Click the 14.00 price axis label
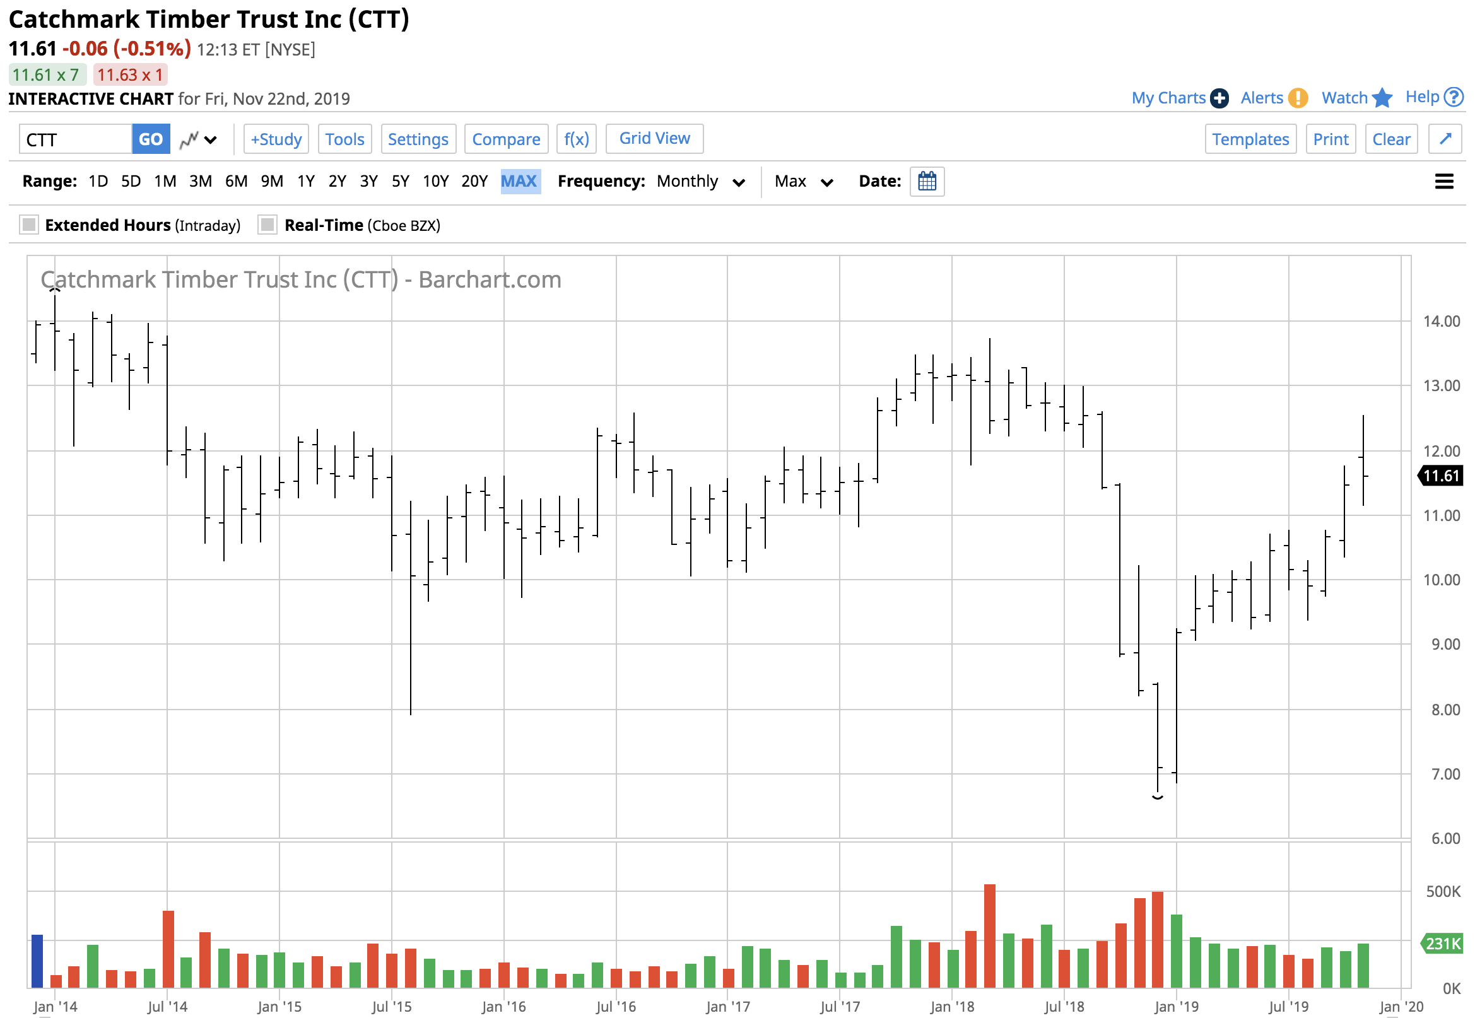The image size is (1475, 1018). pos(1441,322)
